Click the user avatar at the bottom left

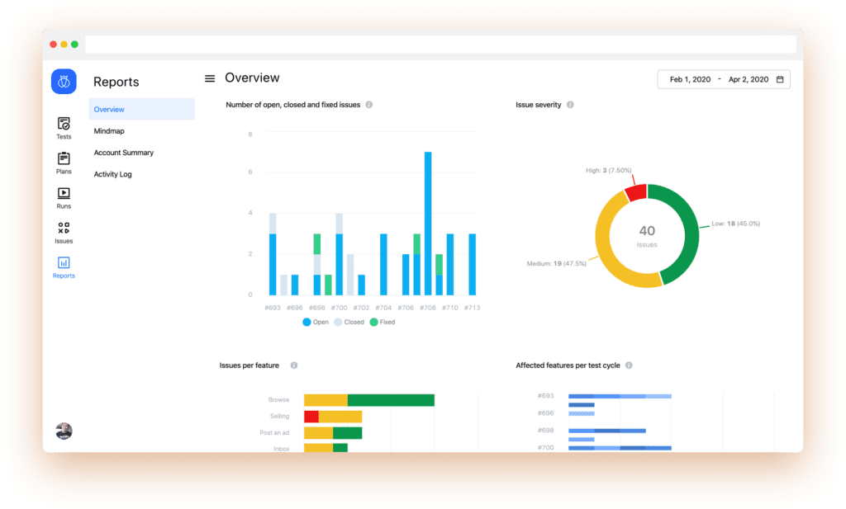pyautogui.click(x=64, y=431)
